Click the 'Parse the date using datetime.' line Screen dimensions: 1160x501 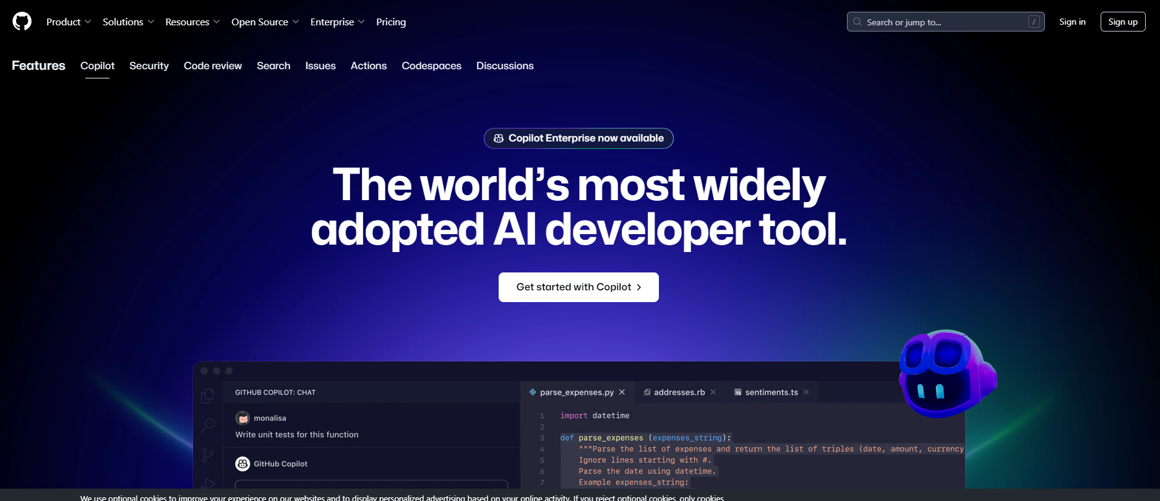tap(647, 471)
